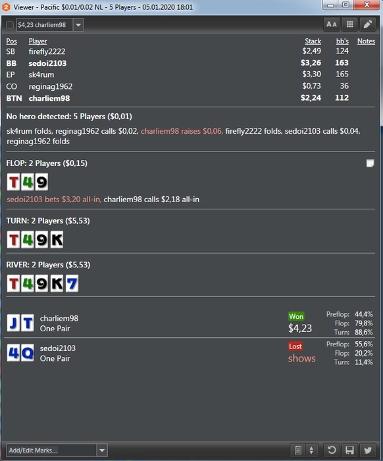Screen dimensions: 383x461
Task: Open the Add/Edit Marks dropdown arrow
Action: pos(102,450)
